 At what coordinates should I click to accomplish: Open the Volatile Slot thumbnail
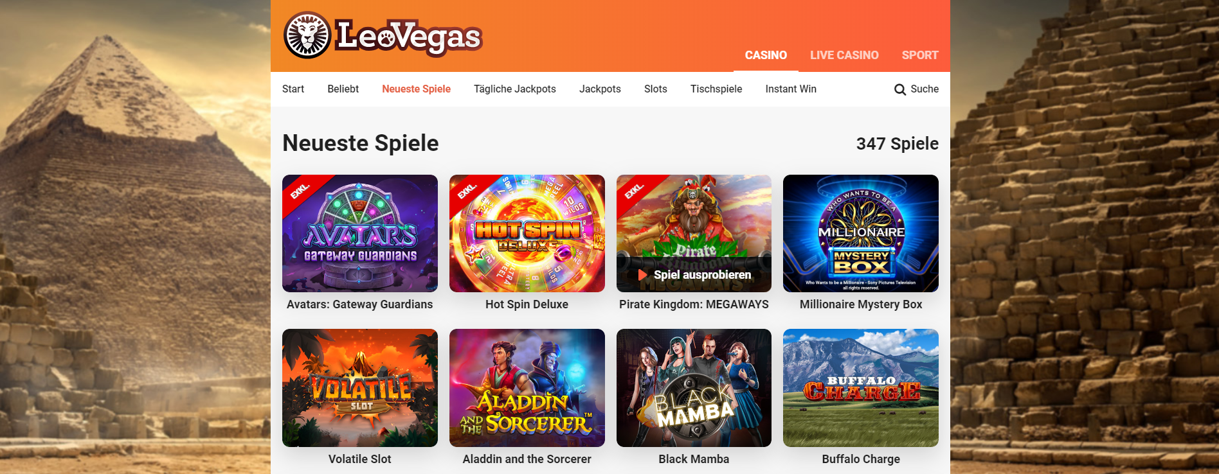[360, 388]
